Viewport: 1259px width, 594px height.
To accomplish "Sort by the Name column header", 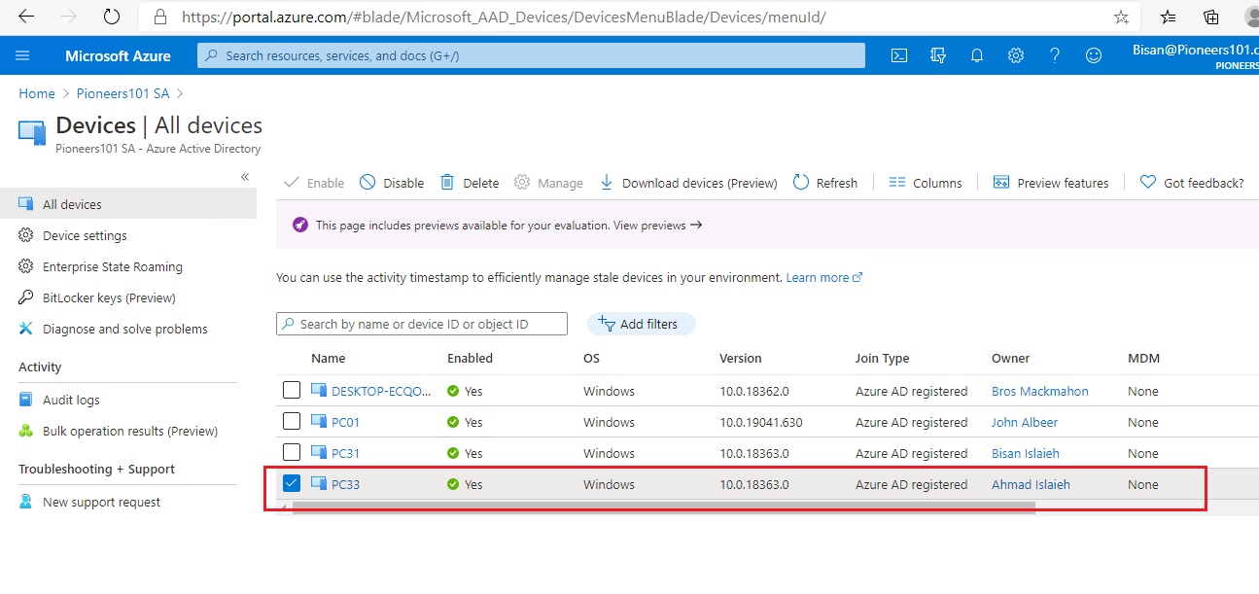I will click(x=329, y=358).
